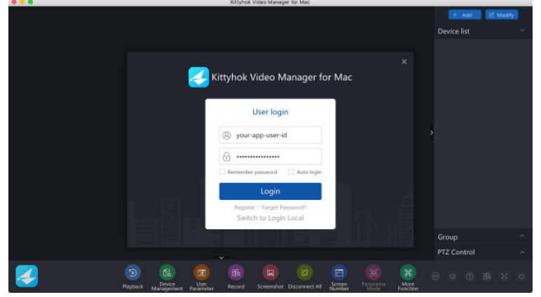This screenshot has height=297, width=541.
Task: Click the Kittyhok Video Manager for Mac title text
Action: pyautogui.click(x=282, y=77)
